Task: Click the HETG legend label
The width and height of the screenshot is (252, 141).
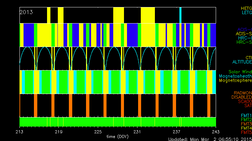Action: pos(246,8)
